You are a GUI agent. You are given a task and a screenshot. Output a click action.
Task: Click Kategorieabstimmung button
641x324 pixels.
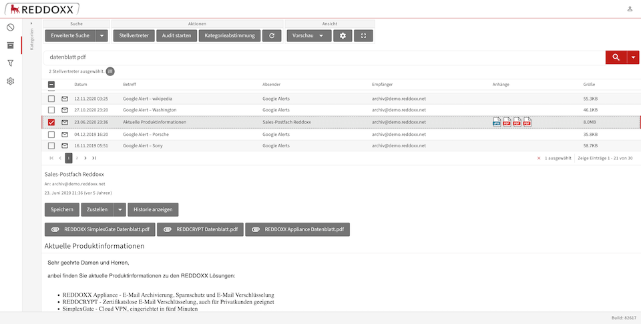230,35
